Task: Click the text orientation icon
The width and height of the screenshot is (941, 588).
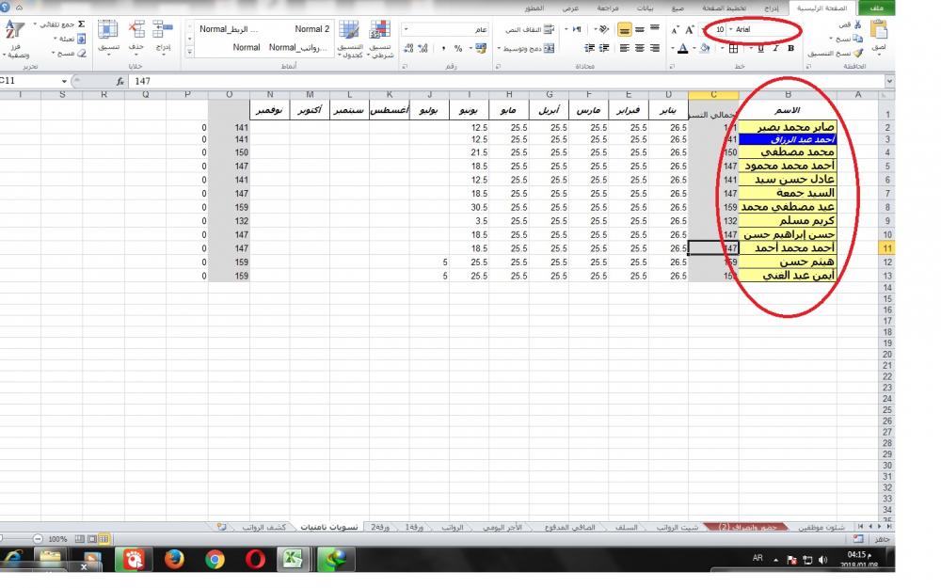Action: (604, 29)
